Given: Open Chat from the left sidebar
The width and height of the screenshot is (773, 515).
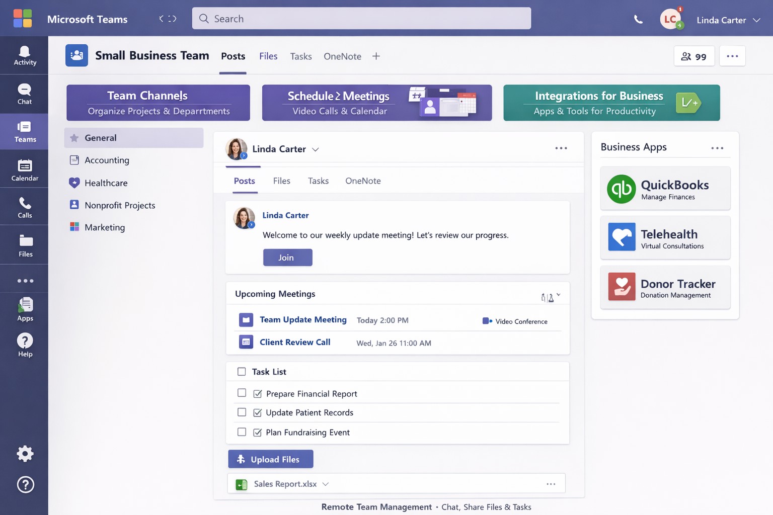Looking at the screenshot, I should point(25,94).
